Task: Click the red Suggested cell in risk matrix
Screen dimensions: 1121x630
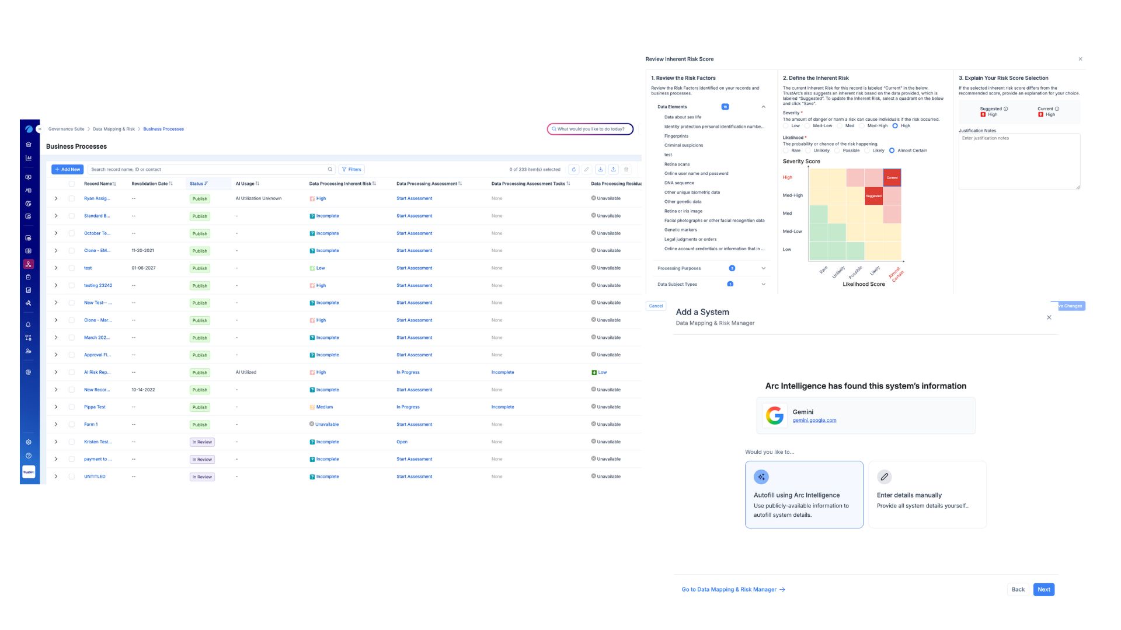Action: click(873, 195)
